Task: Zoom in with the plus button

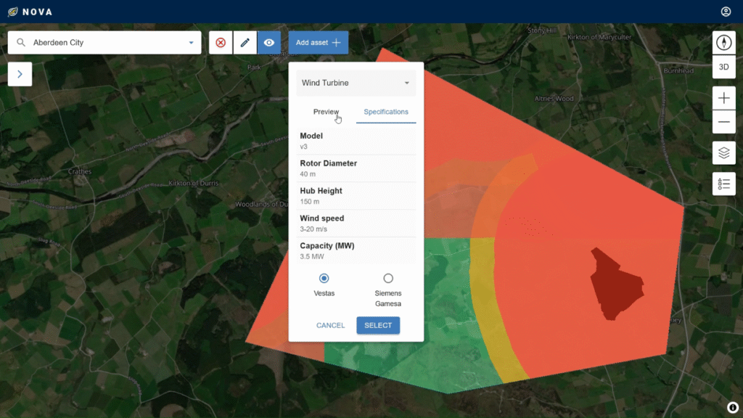Action: (723, 98)
